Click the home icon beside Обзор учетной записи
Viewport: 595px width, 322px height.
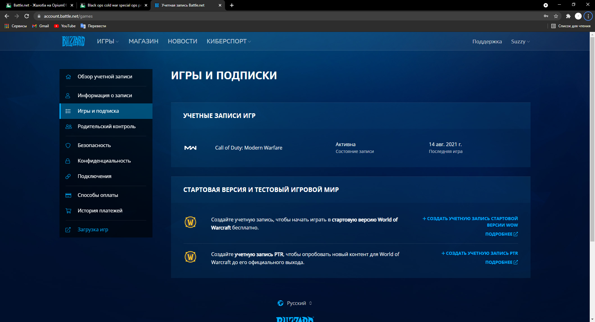68,77
